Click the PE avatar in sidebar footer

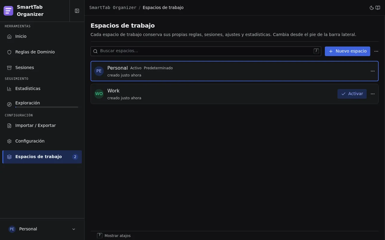coord(12,229)
